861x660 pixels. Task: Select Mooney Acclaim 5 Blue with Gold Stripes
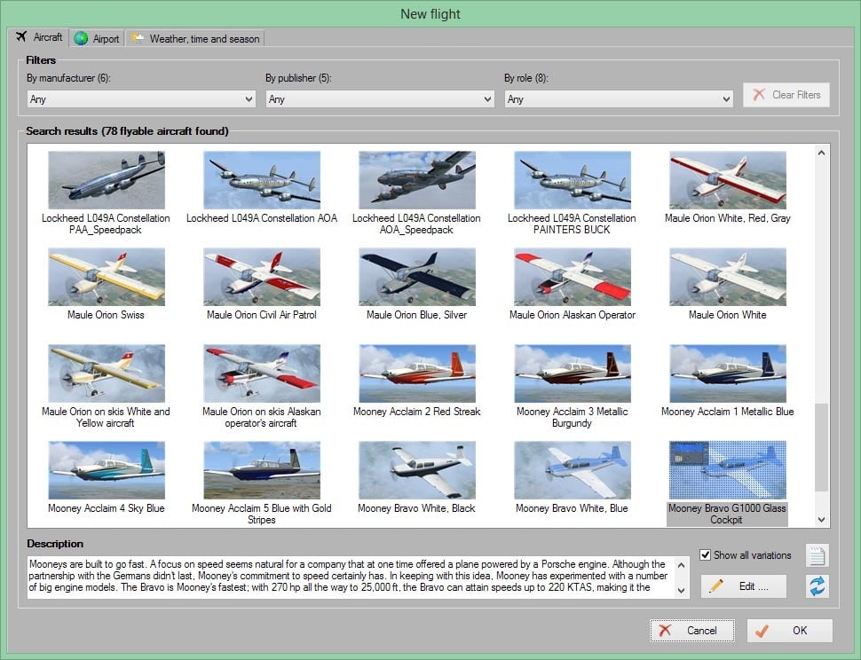pos(261,469)
